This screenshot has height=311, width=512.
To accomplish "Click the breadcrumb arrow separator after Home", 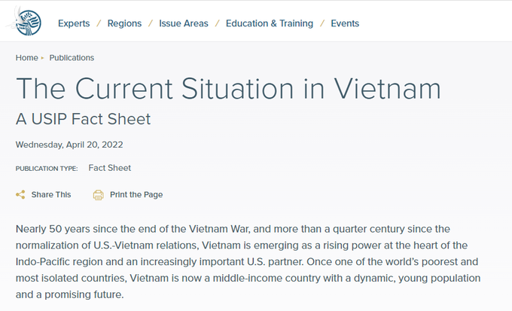I will click(42, 58).
